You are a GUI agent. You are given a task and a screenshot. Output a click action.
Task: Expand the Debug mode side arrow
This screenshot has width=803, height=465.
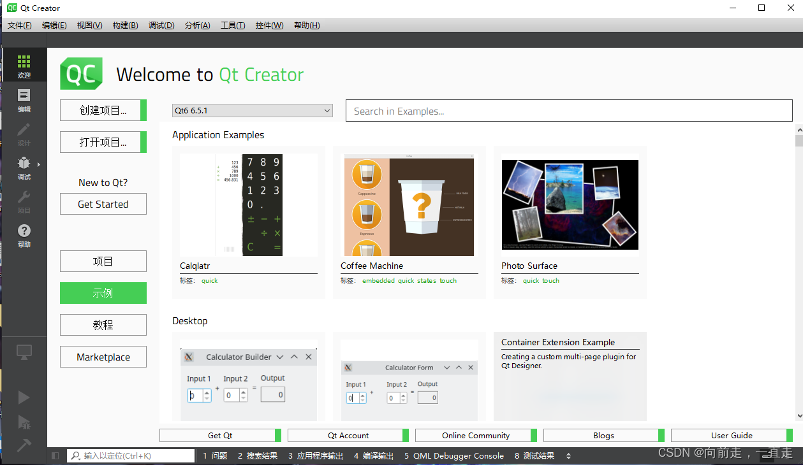(39, 164)
